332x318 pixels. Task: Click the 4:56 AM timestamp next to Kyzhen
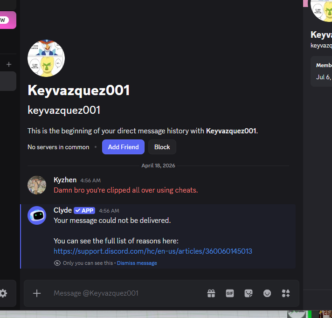click(90, 180)
